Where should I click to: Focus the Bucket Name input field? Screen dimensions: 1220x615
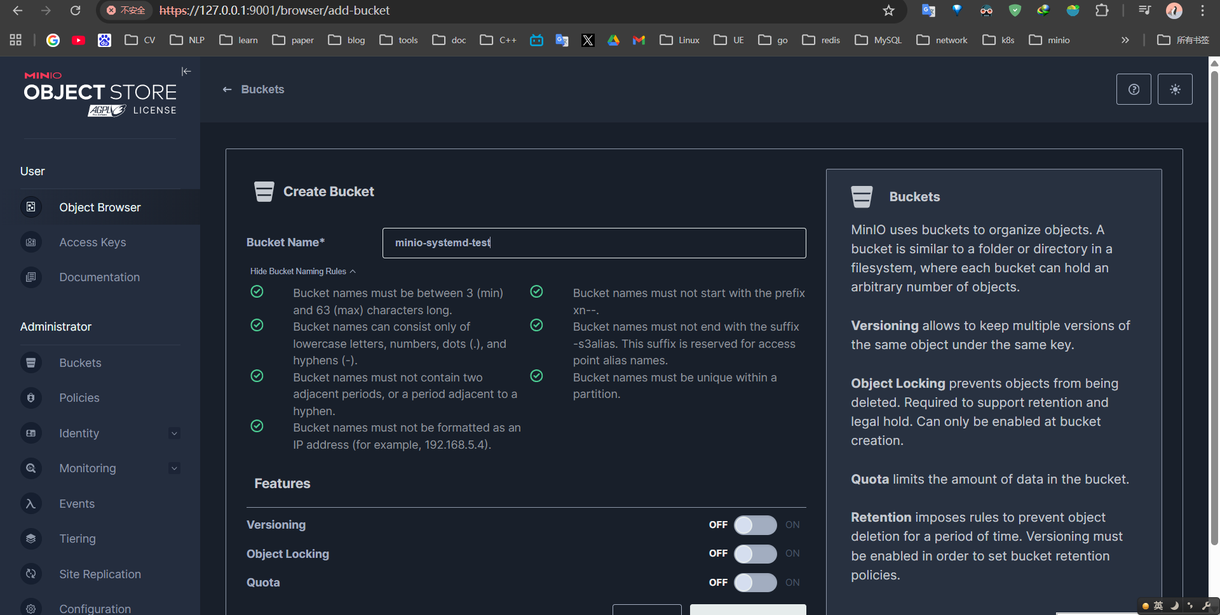tap(594, 243)
